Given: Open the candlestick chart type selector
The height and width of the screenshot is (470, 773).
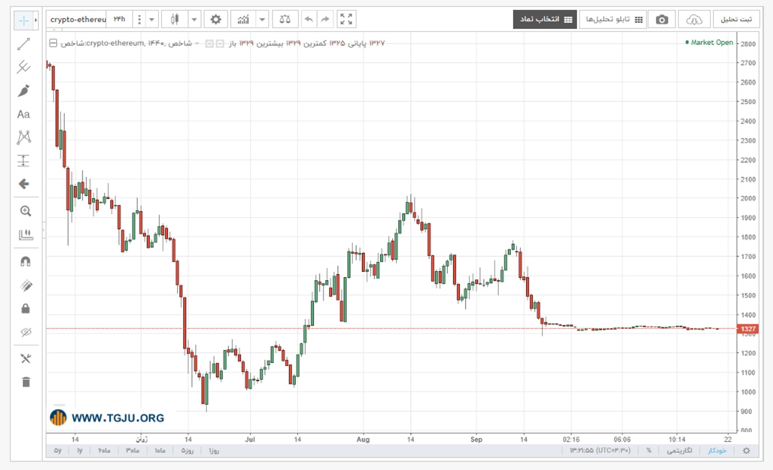Looking at the screenshot, I should [x=175, y=19].
